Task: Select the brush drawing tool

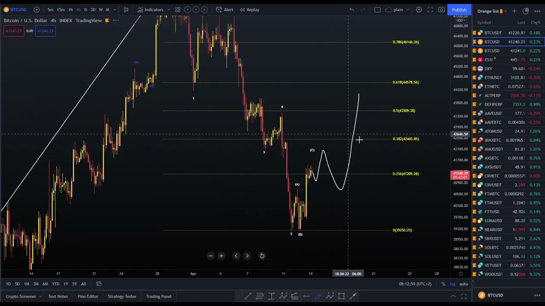Action: click(318, 296)
